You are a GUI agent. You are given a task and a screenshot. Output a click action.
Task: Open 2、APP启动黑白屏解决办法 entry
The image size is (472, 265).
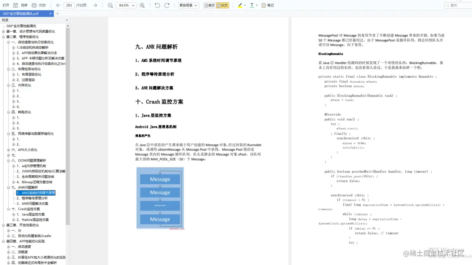[37, 53]
